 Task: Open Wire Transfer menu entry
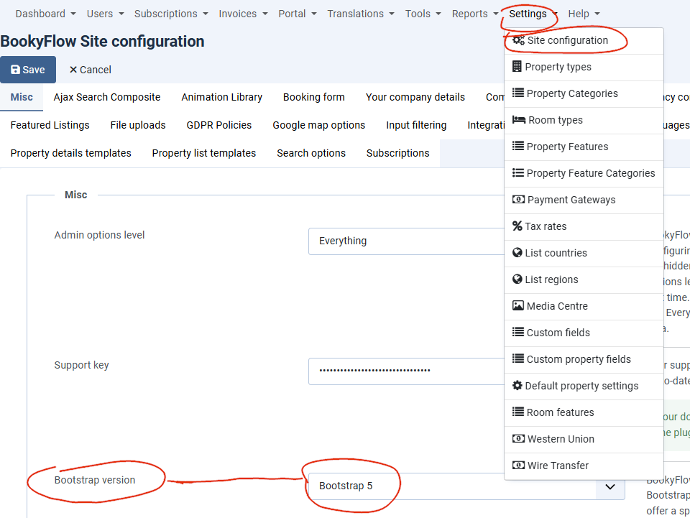point(584,466)
